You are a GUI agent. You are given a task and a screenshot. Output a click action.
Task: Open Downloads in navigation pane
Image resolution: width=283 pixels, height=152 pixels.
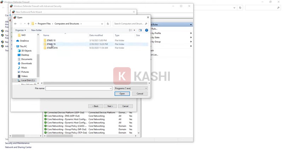[x=27, y=64]
